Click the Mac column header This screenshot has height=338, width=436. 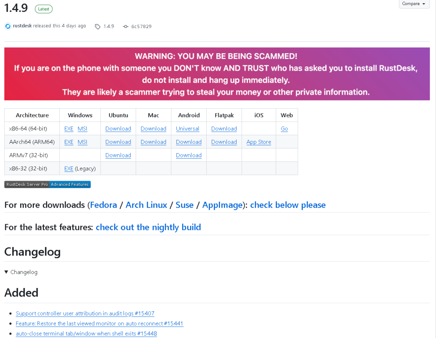tap(153, 115)
